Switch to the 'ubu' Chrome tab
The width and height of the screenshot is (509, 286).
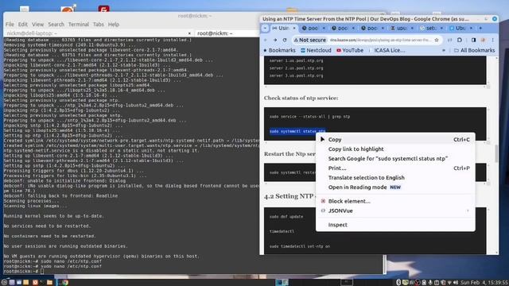(x=402, y=29)
